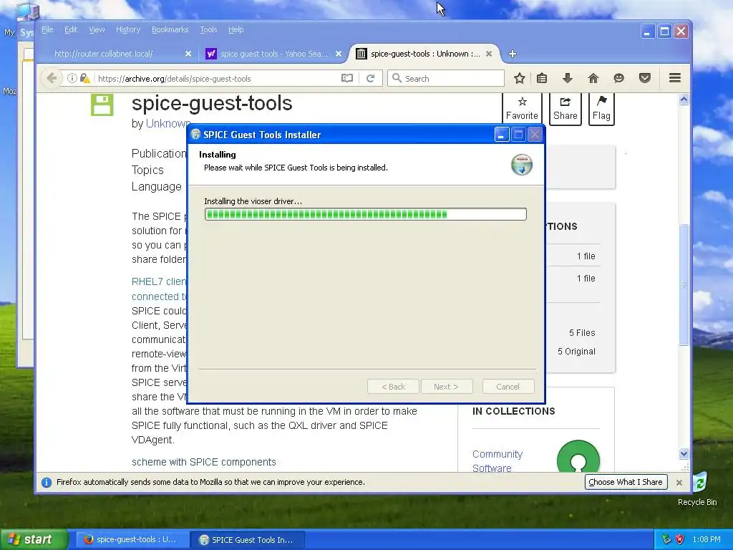The image size is (733, 550).
Task: Click the installation progress bar
Action: [366, 214]
